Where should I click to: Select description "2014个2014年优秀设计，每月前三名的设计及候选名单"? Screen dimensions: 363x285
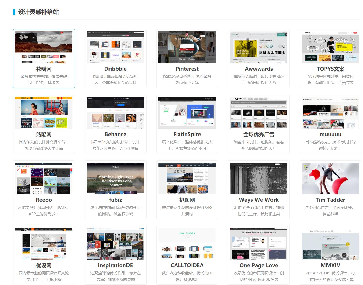330,276
